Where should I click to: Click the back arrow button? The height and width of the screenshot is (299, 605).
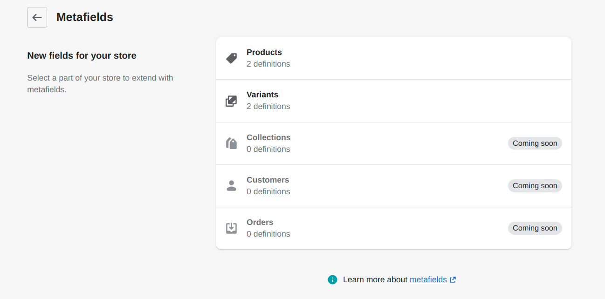point(37,18)
